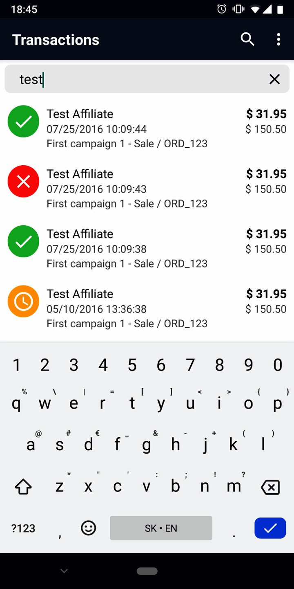Image resolution: width=294 pixels, height=589 pixels.
Task: Tap the search magnifier icon in header
Action: click(x=247, y=39)
